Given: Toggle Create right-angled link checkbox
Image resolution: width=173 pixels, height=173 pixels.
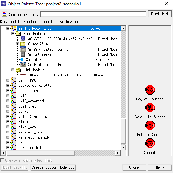Looking at the screenshot, I should [x=2, y=160].
